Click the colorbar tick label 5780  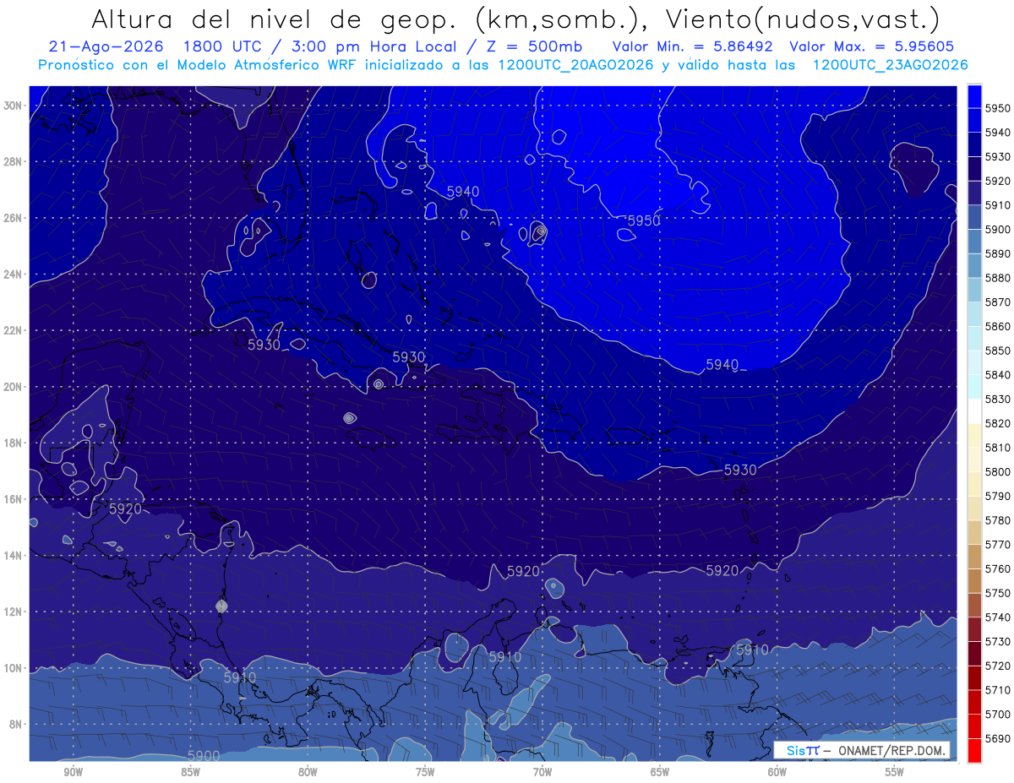coord(997,520)
